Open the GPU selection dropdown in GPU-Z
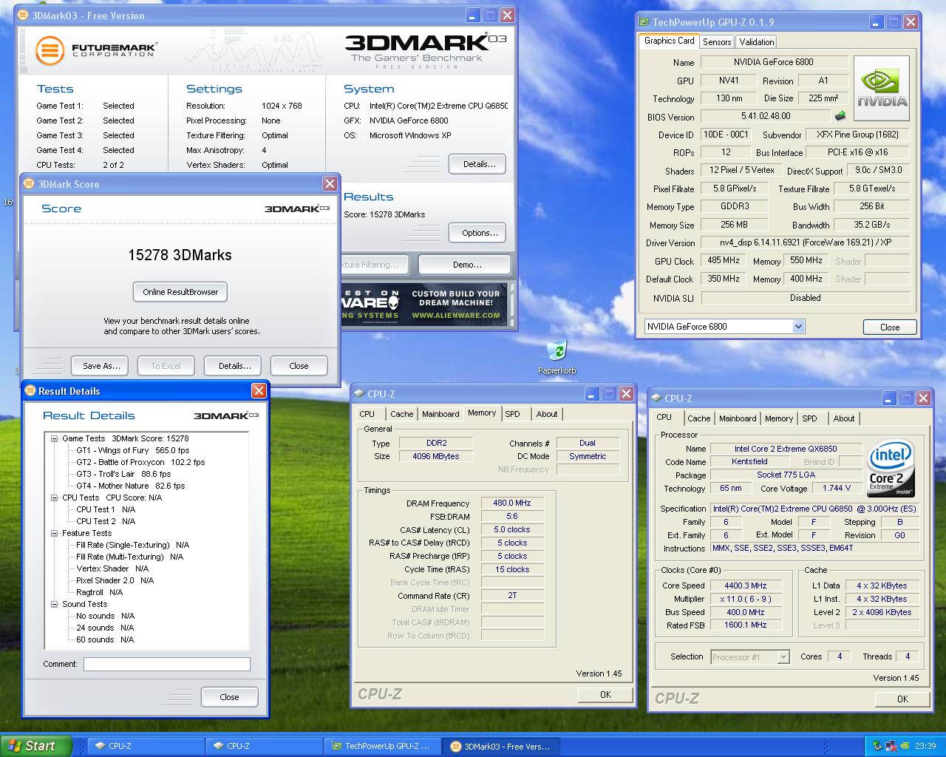This screenshot has height=757, width=946. pyautogui.click(x=798, y=326)
